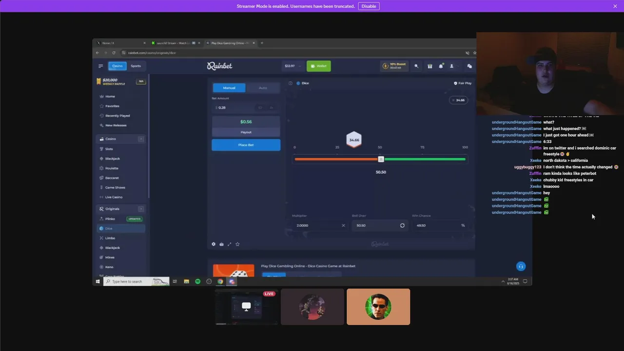
Task: Select the LIVE screen share thumbnail
Action: 246,307
